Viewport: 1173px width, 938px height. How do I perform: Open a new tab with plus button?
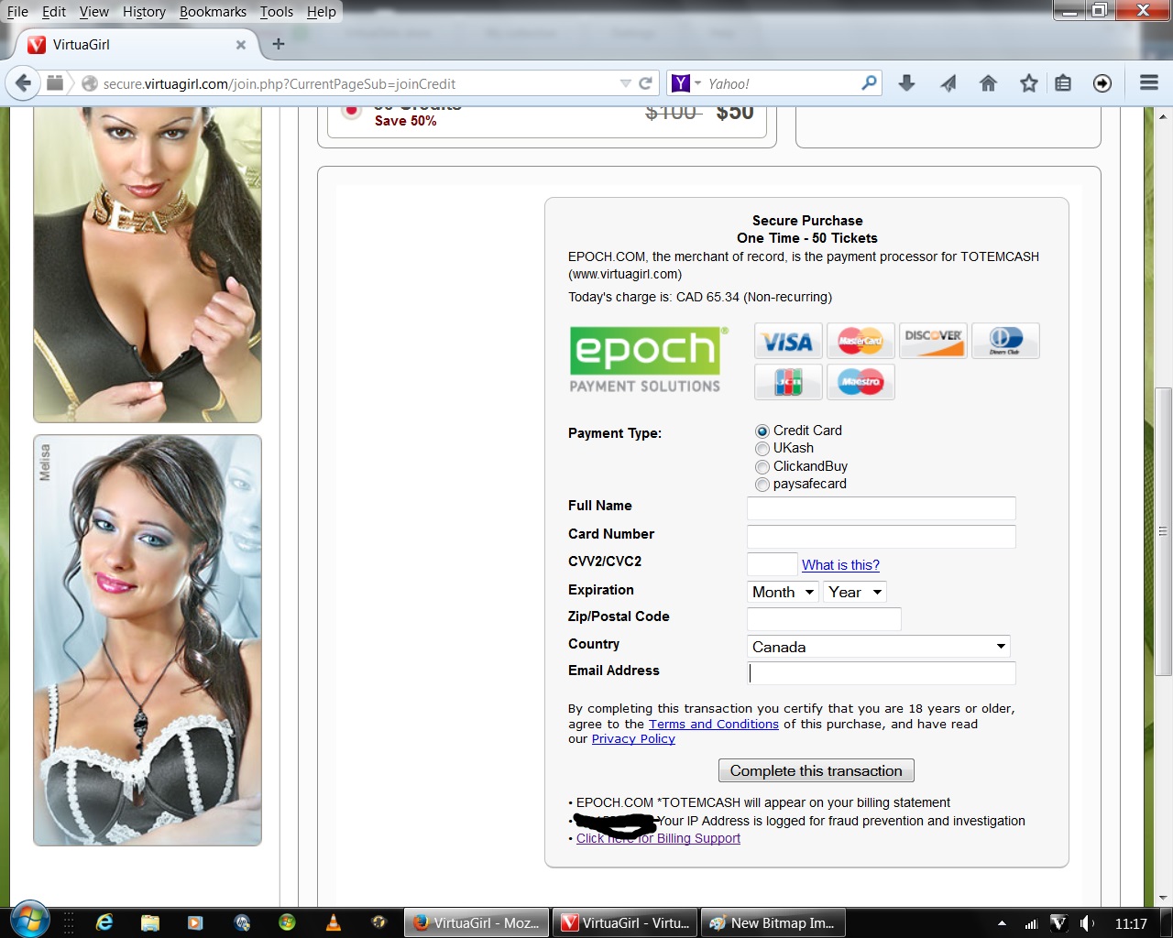[279, 43]
